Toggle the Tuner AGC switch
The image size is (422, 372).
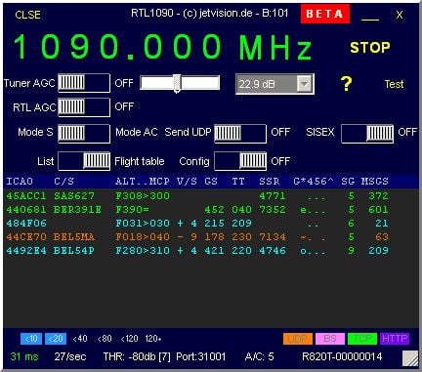[x=84, y=83]
